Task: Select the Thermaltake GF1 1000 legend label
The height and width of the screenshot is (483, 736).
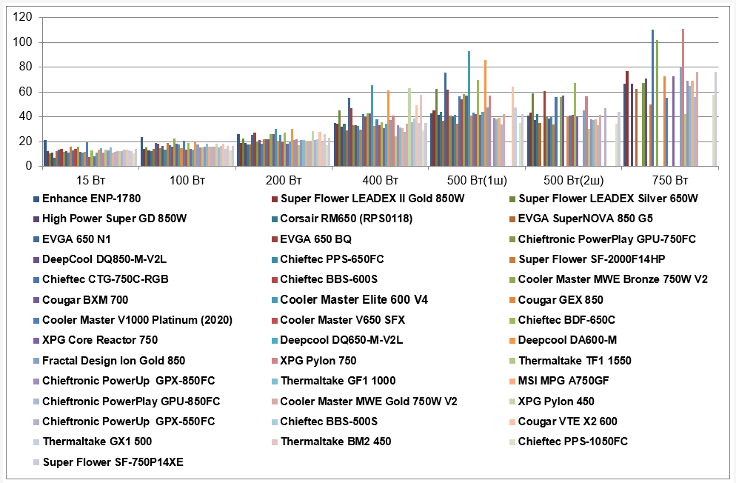Action: point(338,382)
